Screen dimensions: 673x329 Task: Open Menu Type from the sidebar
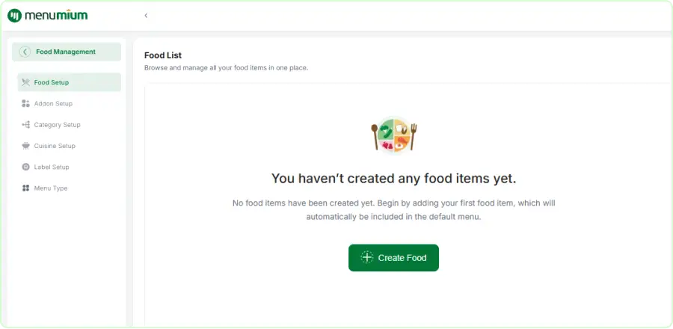[69, 188]
